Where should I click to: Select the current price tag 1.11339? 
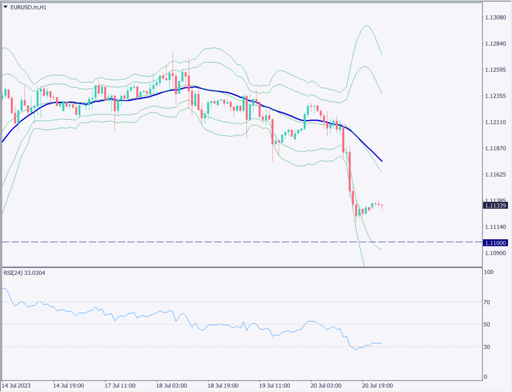click(x=495, y=205)
